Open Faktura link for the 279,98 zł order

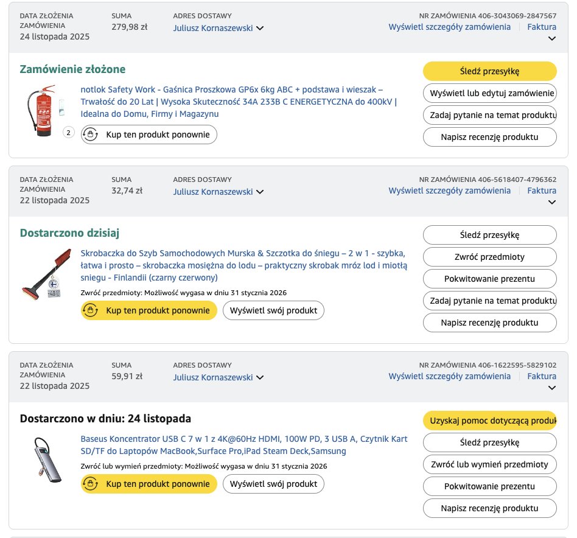tap(542, 27)
